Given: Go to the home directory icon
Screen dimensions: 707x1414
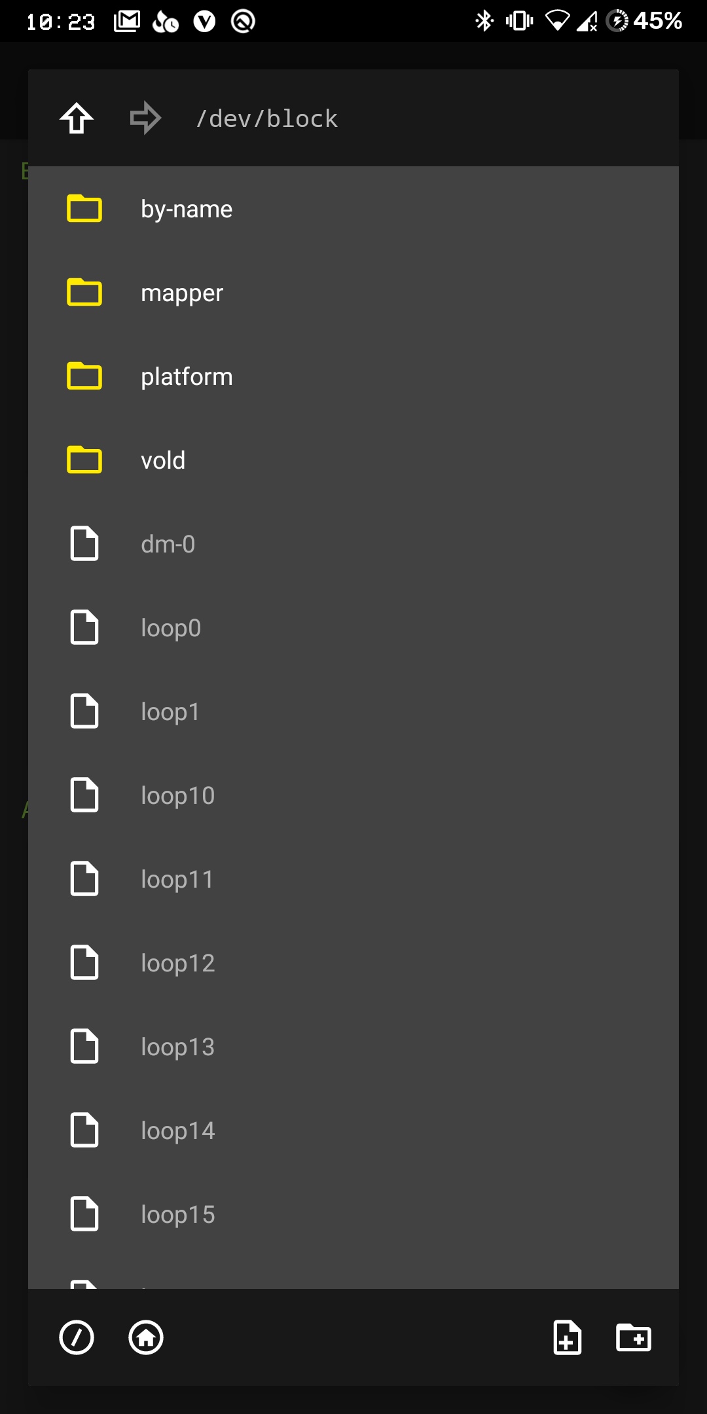Looking at the screenshot, I should tap(146, 1337).
